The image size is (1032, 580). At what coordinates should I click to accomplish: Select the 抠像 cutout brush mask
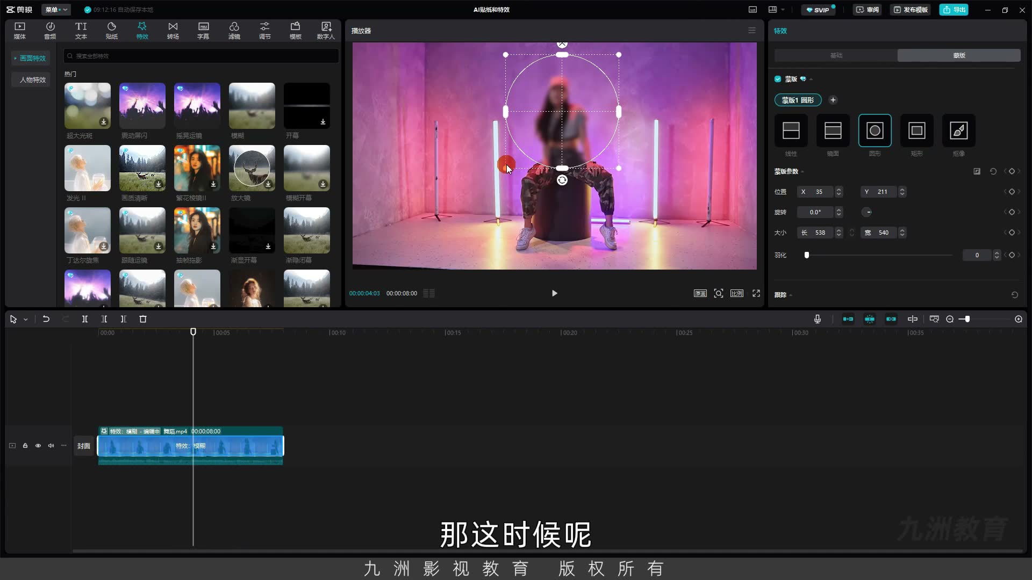958,130
